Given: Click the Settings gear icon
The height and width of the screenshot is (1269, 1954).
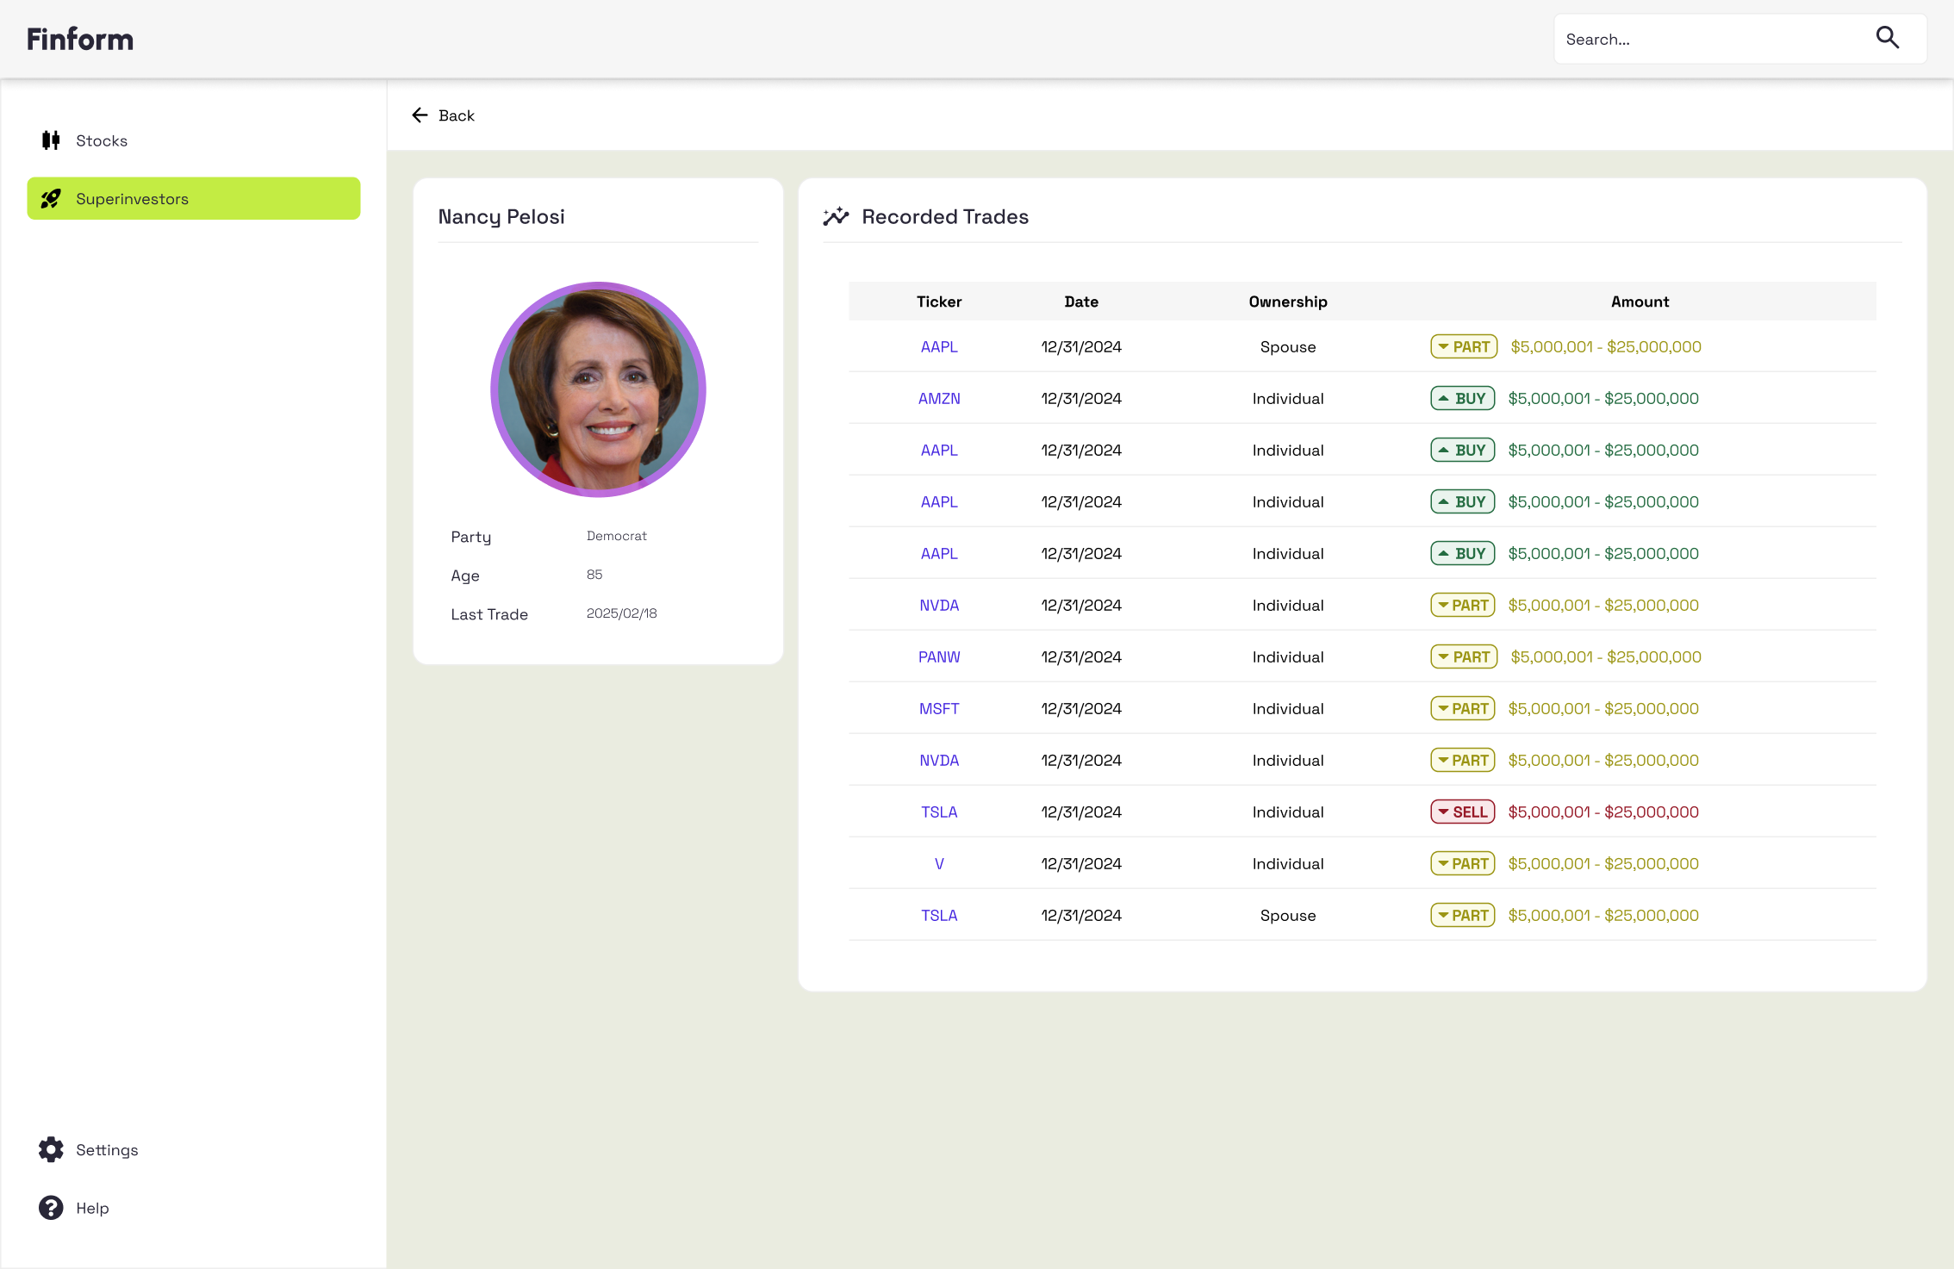Looking at the screenshot, I should [51, 1149].
